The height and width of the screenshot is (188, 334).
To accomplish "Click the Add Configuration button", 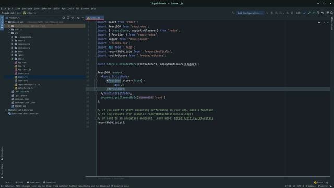I will [x=250, y=13].
